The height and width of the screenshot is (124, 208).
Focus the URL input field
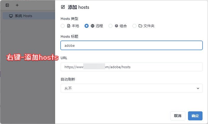point(132,67)
